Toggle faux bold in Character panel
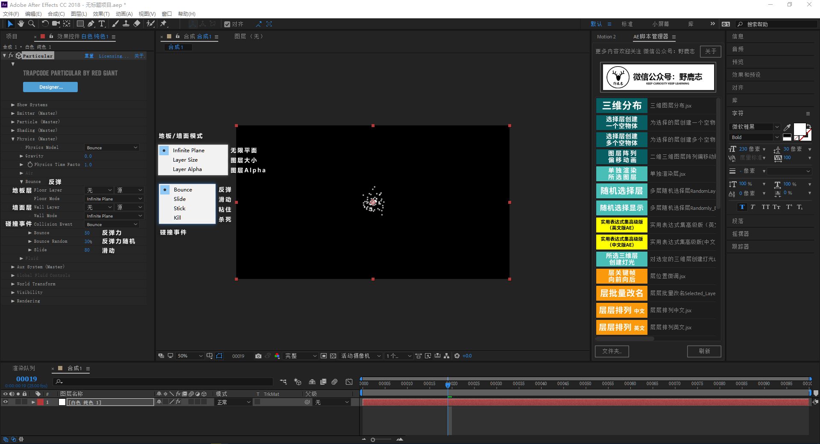Image resolution: width=820 pixels, height=444 pixels. tap(742, 207)
